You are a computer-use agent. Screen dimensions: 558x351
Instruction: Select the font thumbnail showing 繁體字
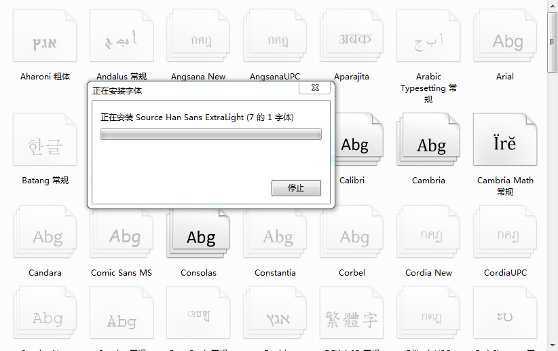coord(352,312)
